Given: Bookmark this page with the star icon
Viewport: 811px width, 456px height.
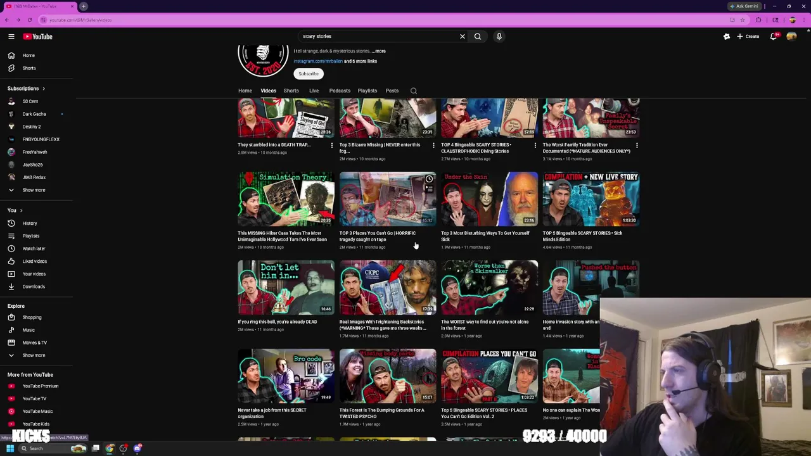Looking at the screenshot, I should [x=743, y=20].
